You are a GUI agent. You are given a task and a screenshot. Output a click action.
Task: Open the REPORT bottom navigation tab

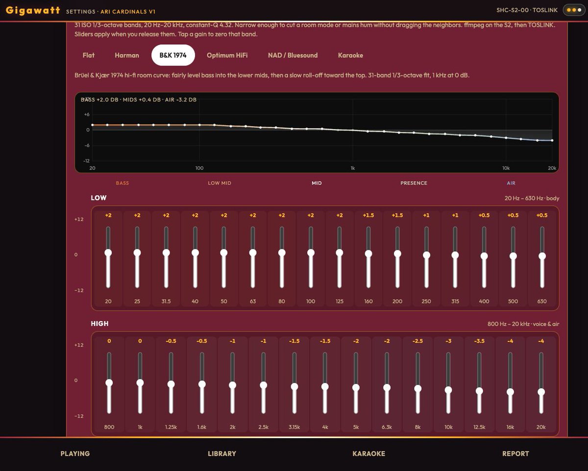pos(515,454)
